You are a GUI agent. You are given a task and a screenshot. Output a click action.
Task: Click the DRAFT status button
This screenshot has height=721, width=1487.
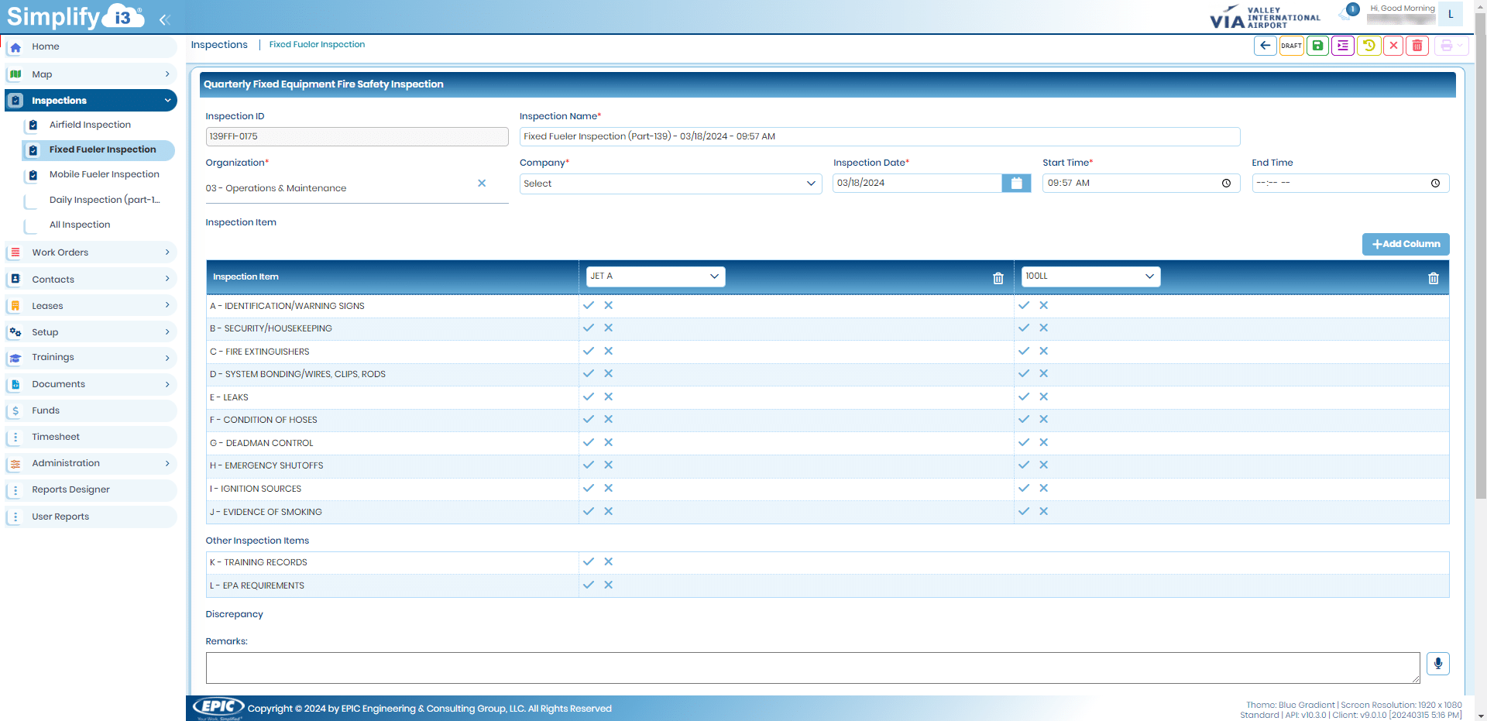(x=1291, y=46)
